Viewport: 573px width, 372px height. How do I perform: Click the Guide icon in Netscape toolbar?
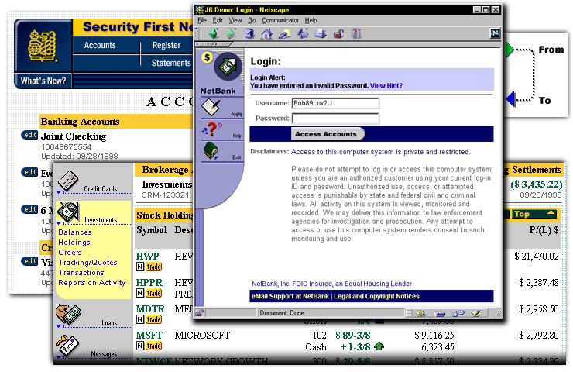[303, 33]
